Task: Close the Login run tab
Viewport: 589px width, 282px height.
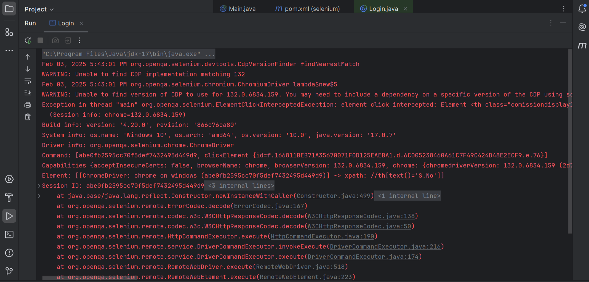Action: click(81, 23)
